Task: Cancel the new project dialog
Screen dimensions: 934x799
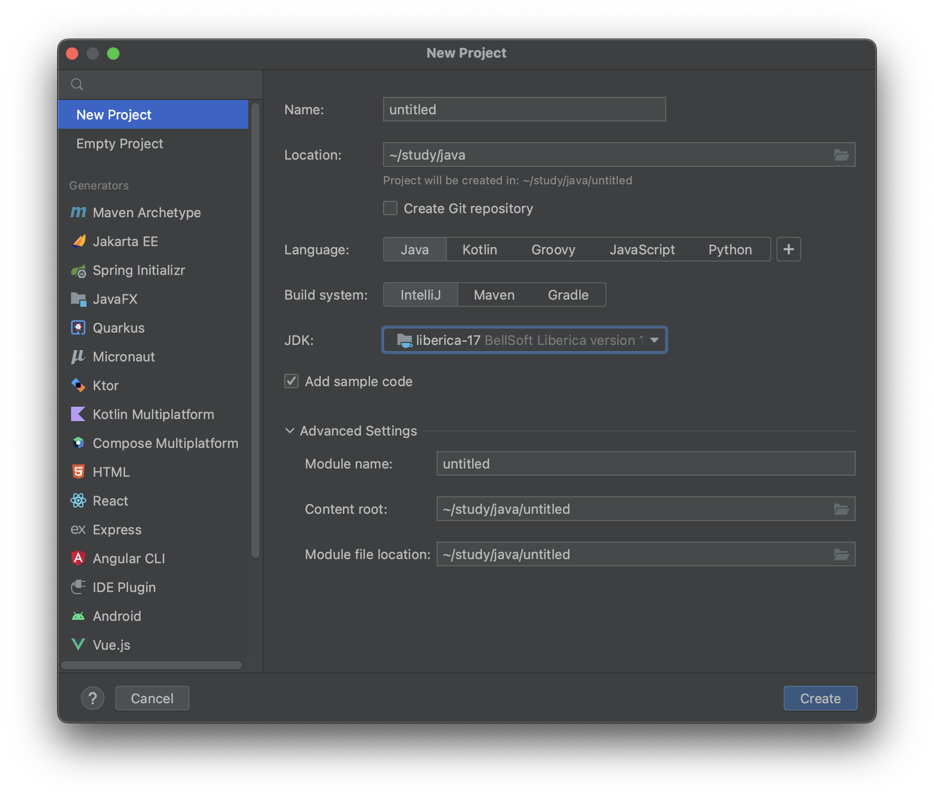Action: 152,698
